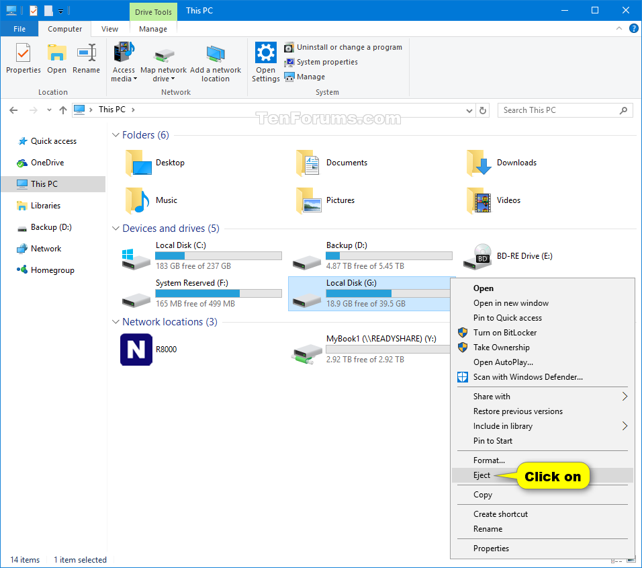Screen dimensions: 642x568
Task: Switch to the Manage ribbon tab
Action: coord(153,29)
